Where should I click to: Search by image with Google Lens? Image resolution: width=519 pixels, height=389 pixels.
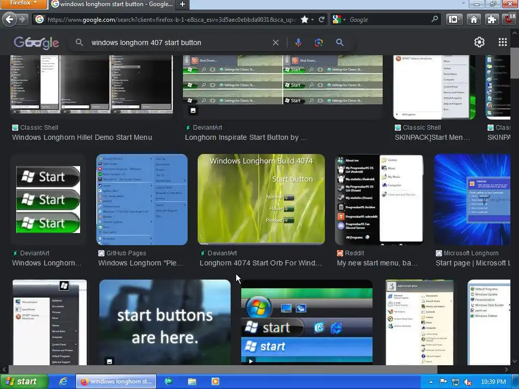pos(319,43)
